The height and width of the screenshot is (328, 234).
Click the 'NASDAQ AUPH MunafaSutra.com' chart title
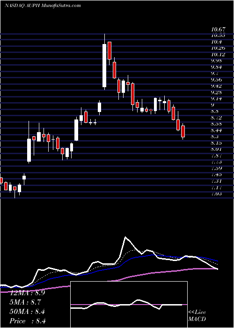coord(43,6)
